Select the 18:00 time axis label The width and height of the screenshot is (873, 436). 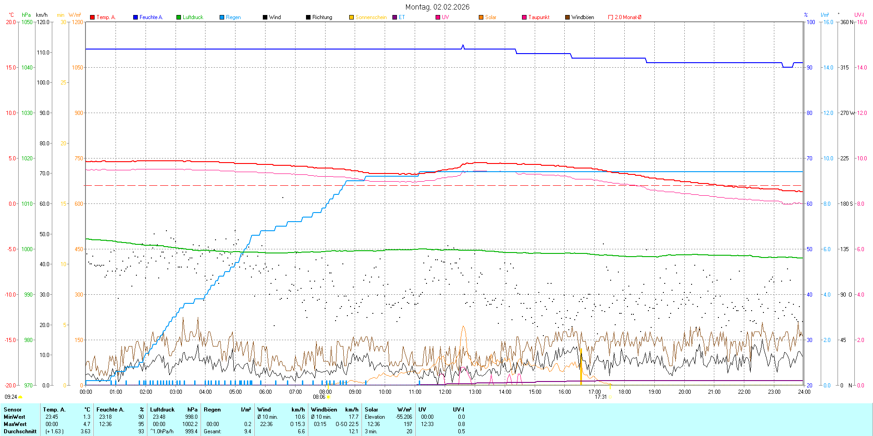tap(624, 391)
